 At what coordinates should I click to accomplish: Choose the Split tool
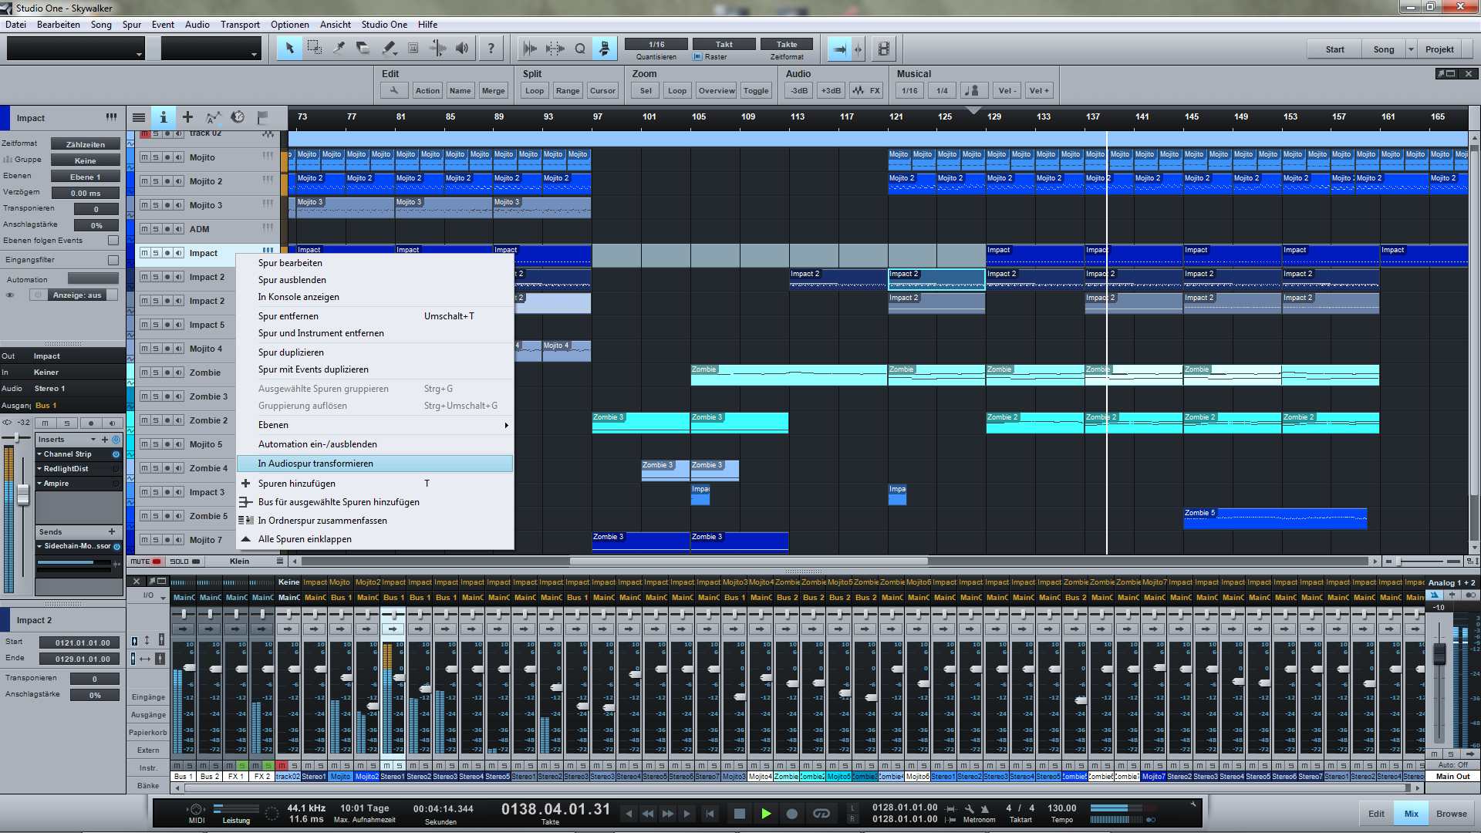point(339,49)
